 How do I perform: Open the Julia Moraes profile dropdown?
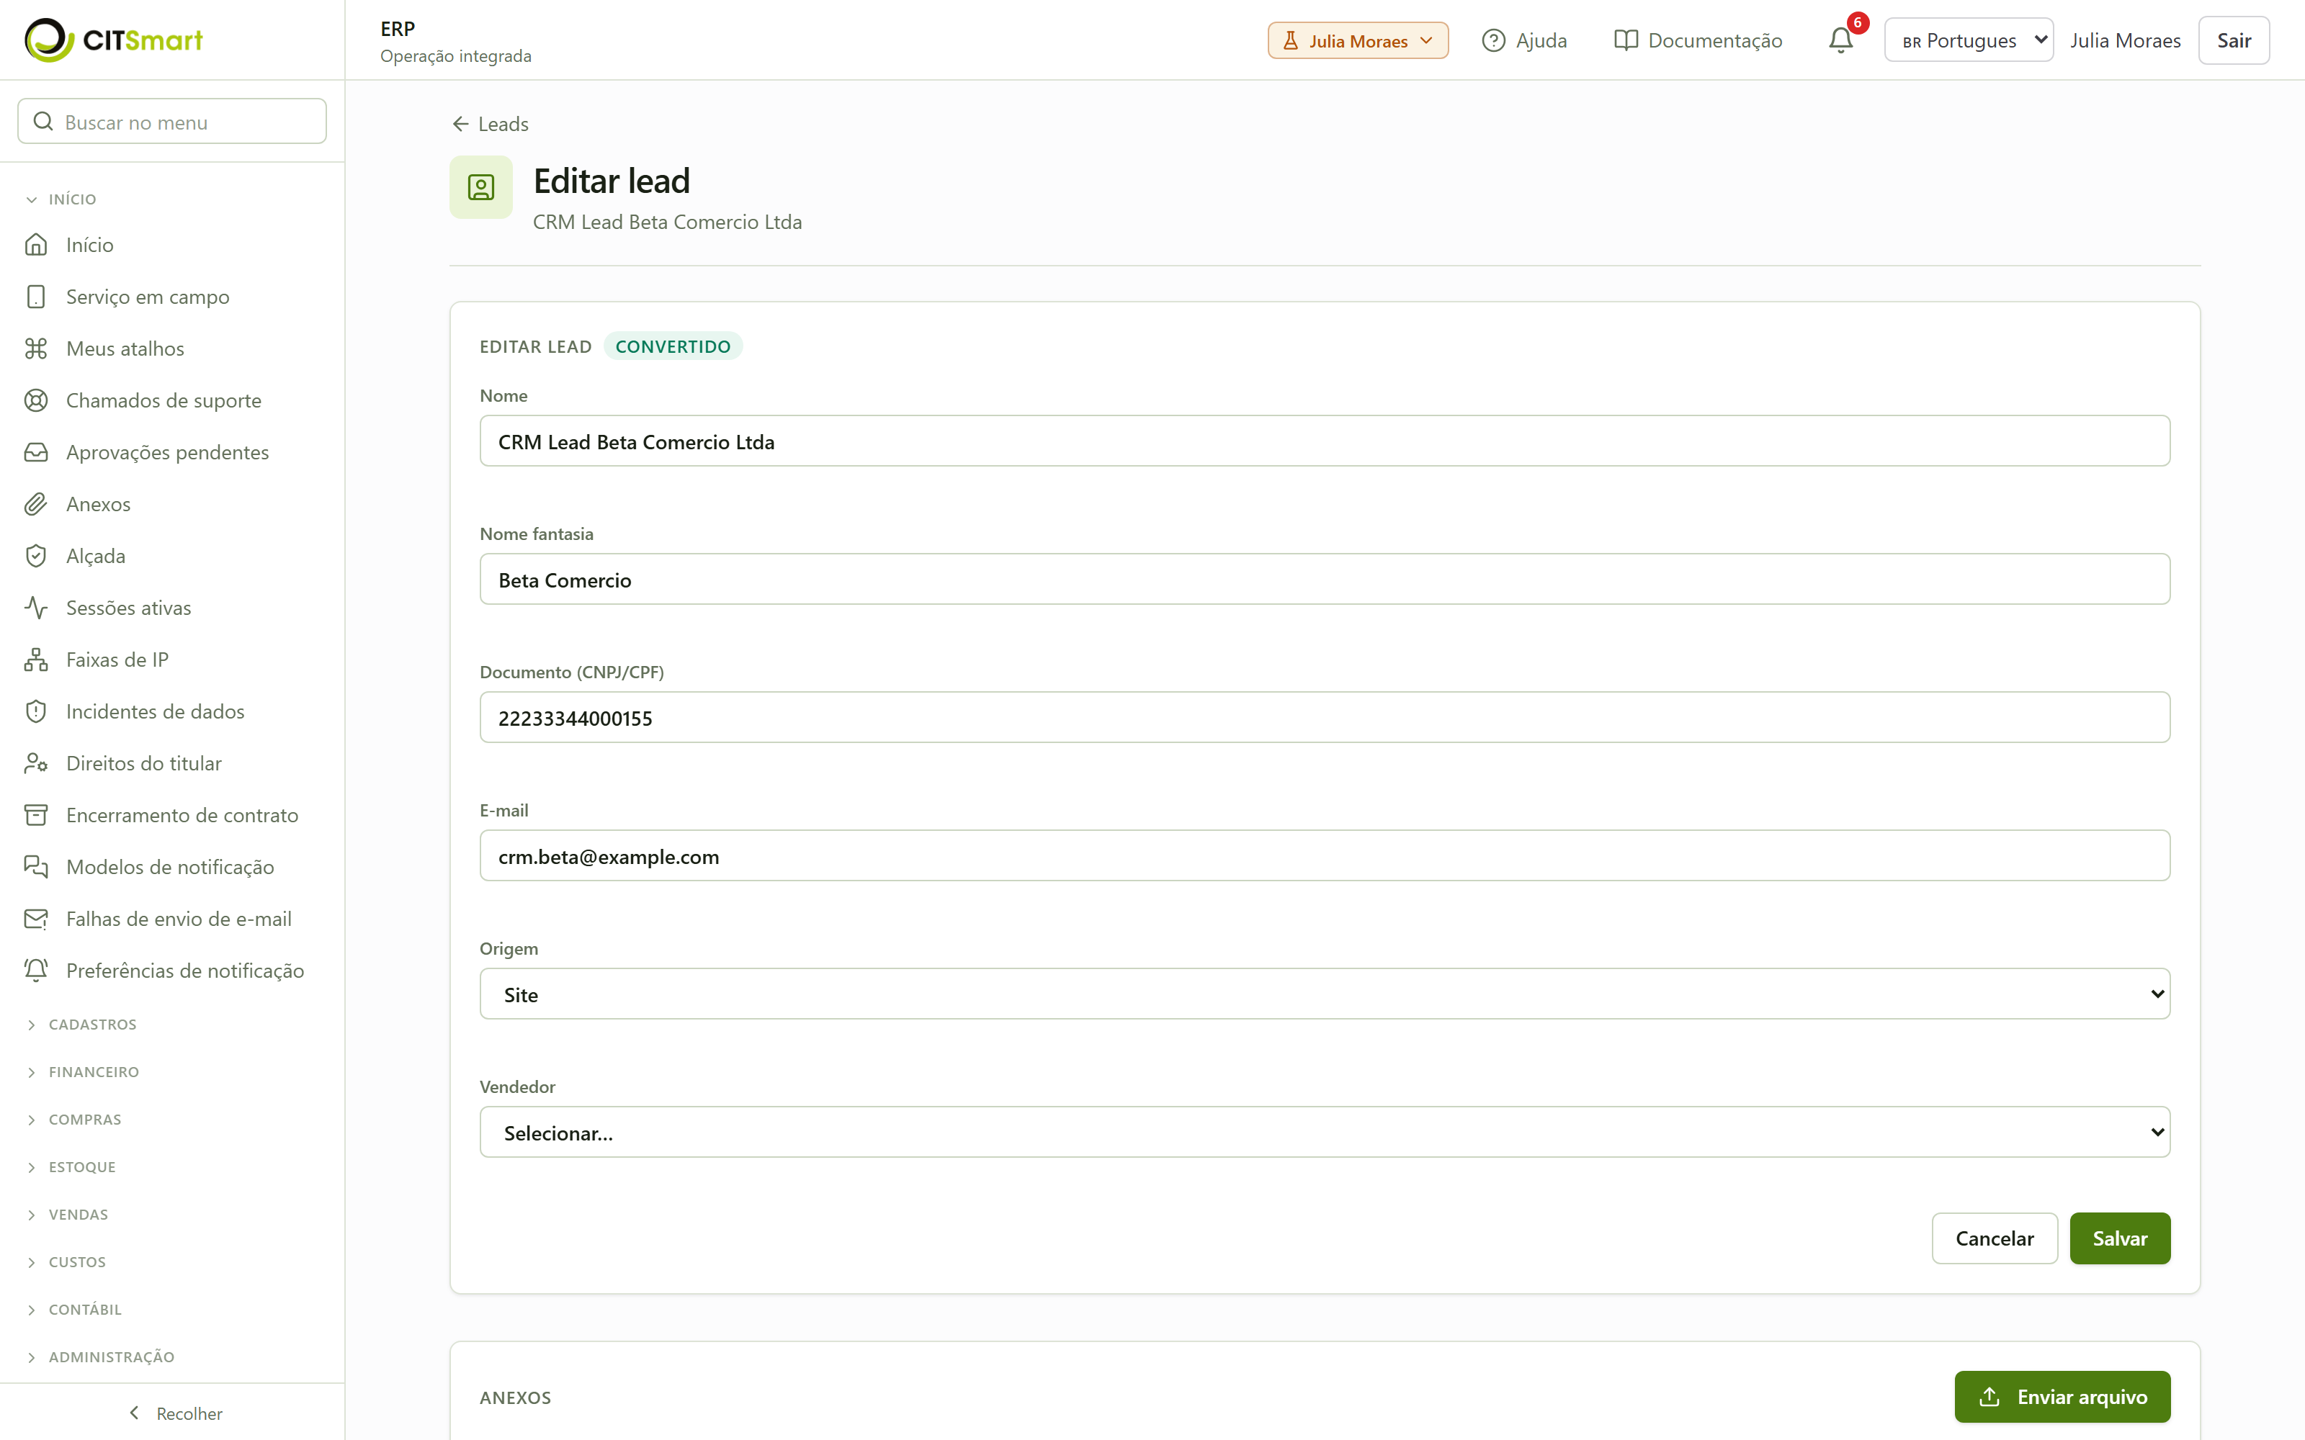click(x=1357, y=40)
